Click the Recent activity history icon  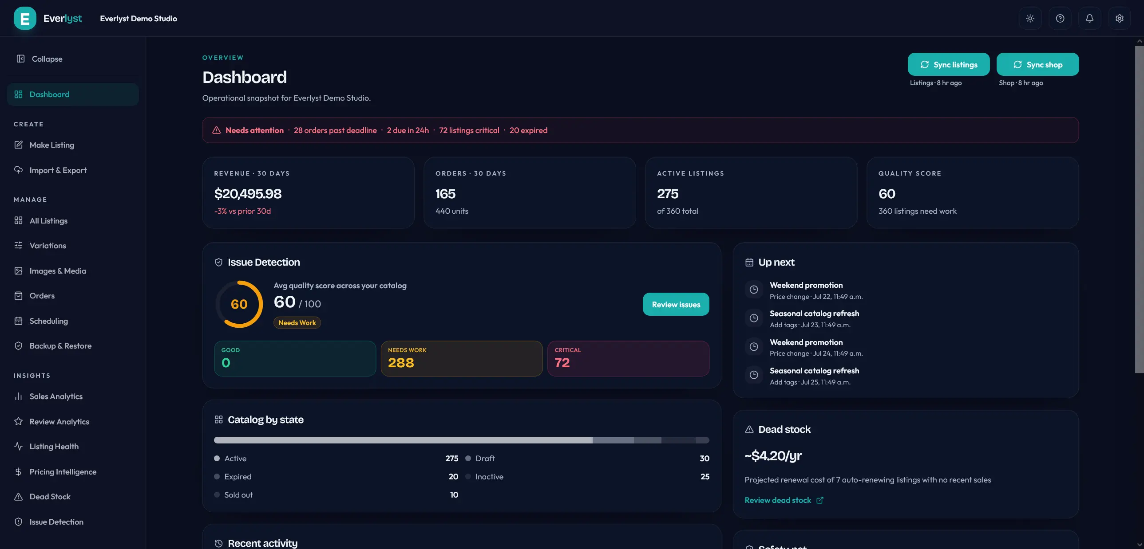[x=218, y=543]
